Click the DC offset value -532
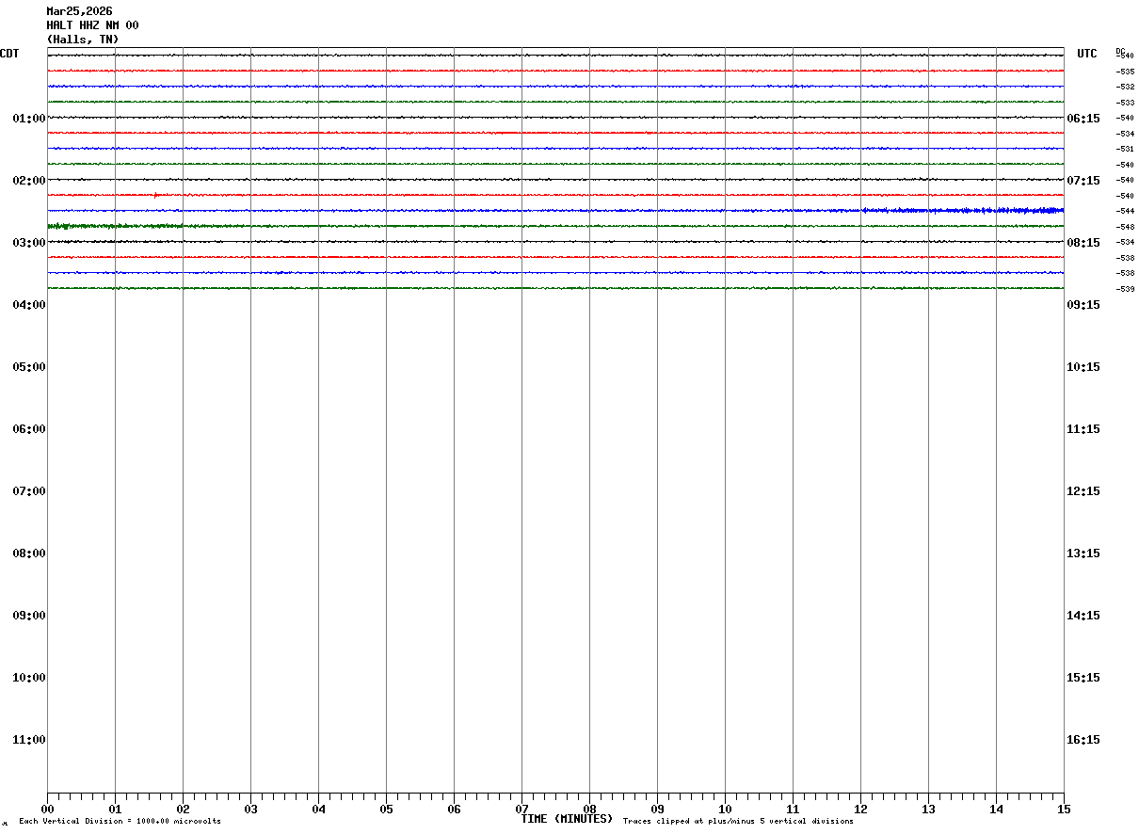Viewport: 1139px width, 834px height. (x=1125, y=87)
